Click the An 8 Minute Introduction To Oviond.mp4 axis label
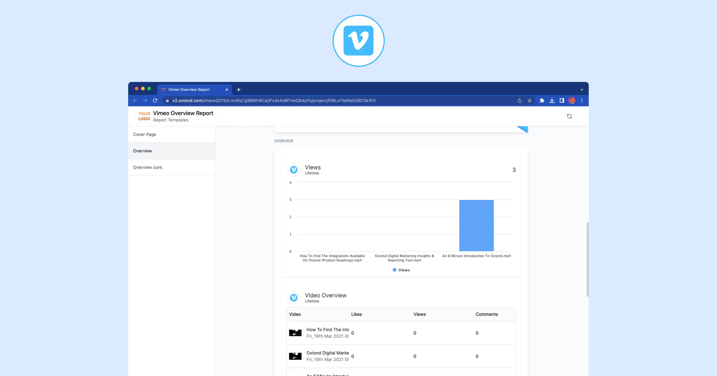Viewport: 717px width, 376px height. [x=477, y=256]
